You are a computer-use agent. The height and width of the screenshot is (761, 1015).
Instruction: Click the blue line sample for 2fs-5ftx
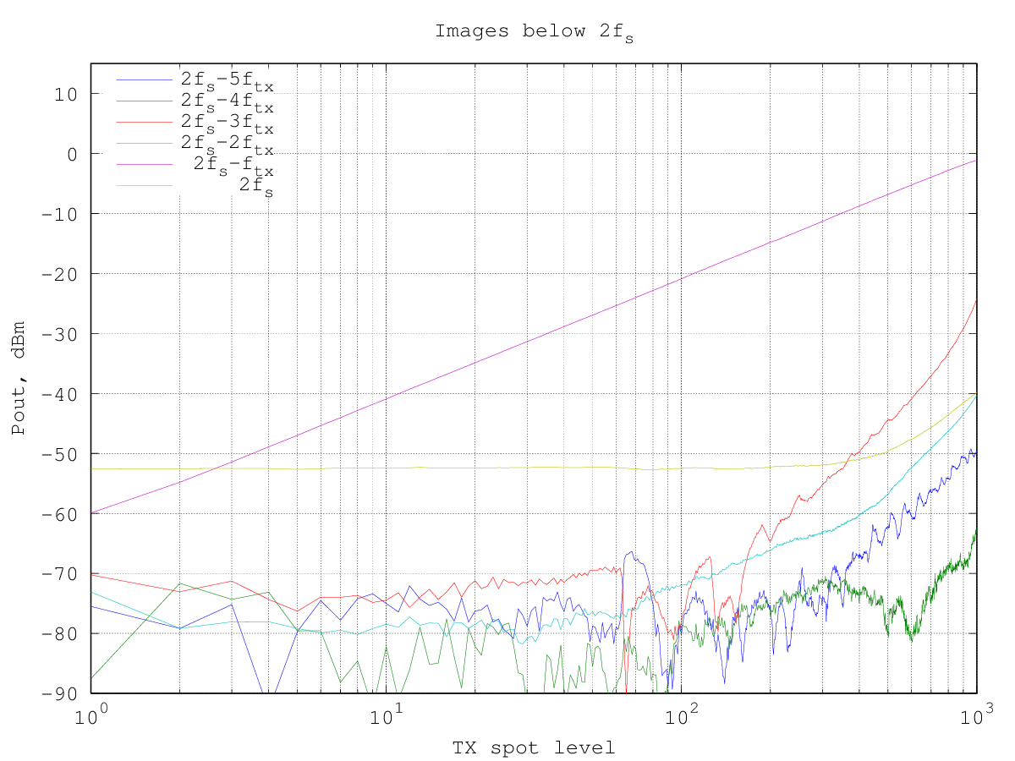tap(145, 79)
